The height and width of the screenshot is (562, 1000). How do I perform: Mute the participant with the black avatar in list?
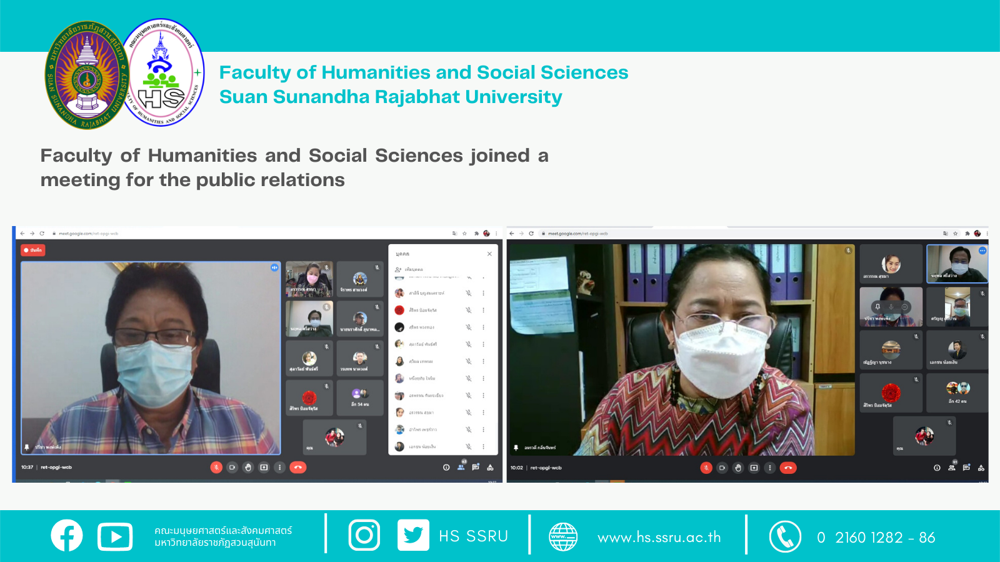468,327
